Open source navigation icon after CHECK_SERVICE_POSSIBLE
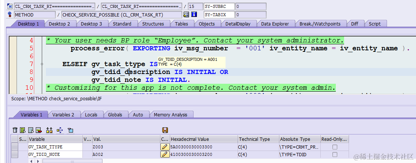 (x=186, y=15)
